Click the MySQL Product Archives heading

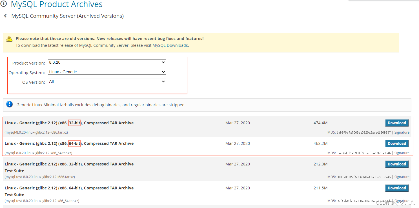point(57,4)
